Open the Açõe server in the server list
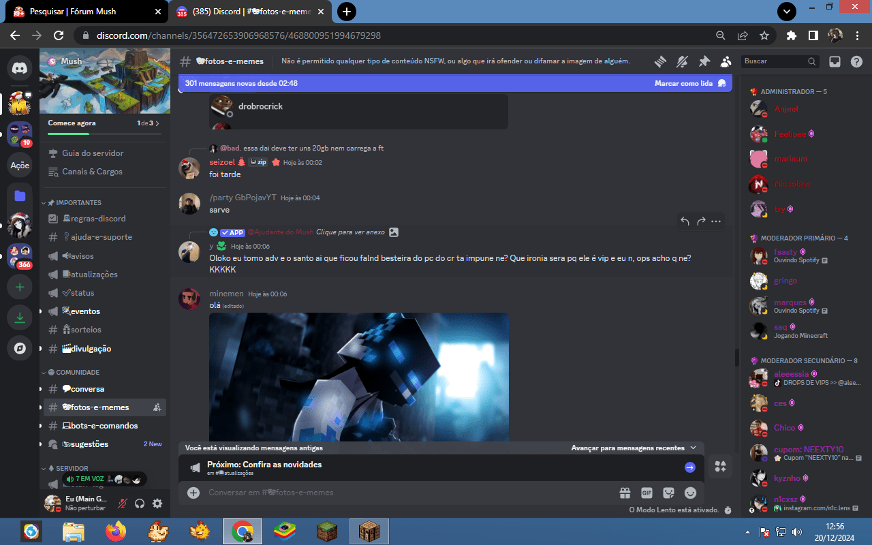872x545 pixels. (x=20, y=165)
